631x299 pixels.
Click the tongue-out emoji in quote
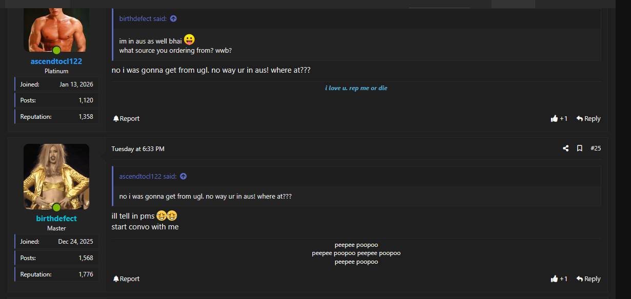[x=189, y=39]
